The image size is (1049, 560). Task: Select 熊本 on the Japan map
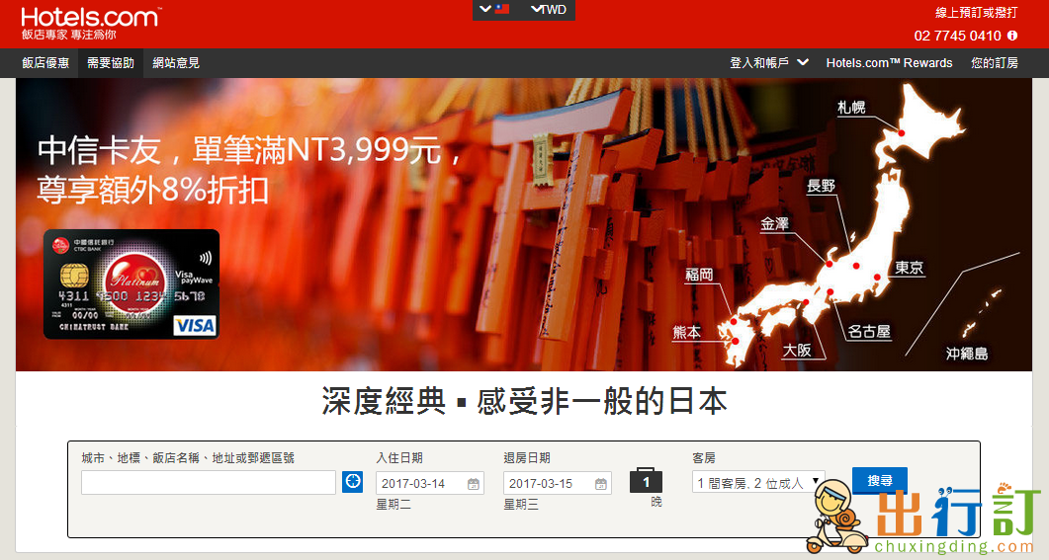[686, 333]
